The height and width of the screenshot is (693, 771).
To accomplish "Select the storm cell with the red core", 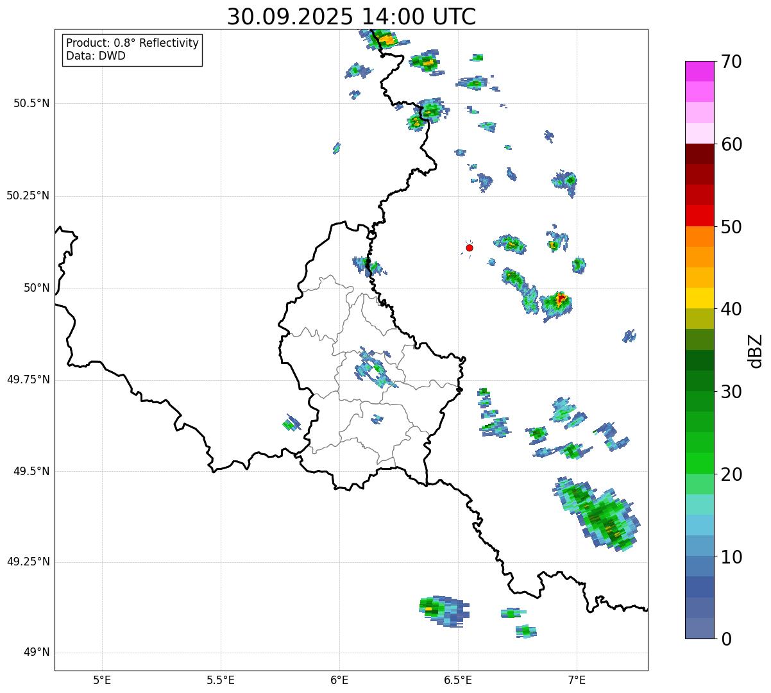I will [x=561, y=299].
